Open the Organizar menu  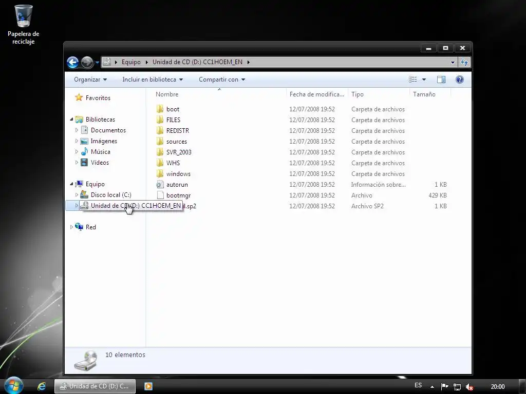click(x=90, y=80)
